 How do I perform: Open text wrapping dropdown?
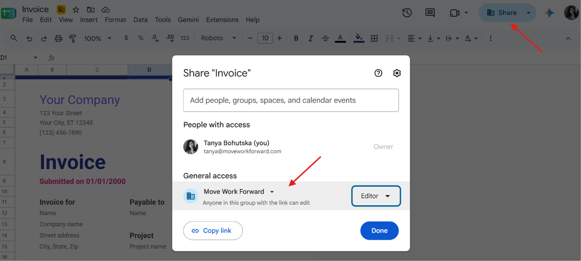(x=452, y=39)
